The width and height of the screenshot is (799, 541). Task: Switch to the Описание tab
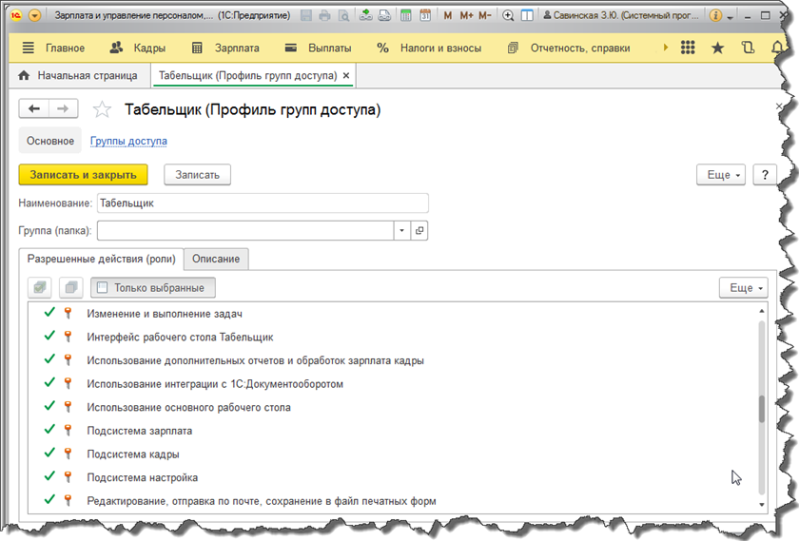pyautogui.click(x=216, y=259)
